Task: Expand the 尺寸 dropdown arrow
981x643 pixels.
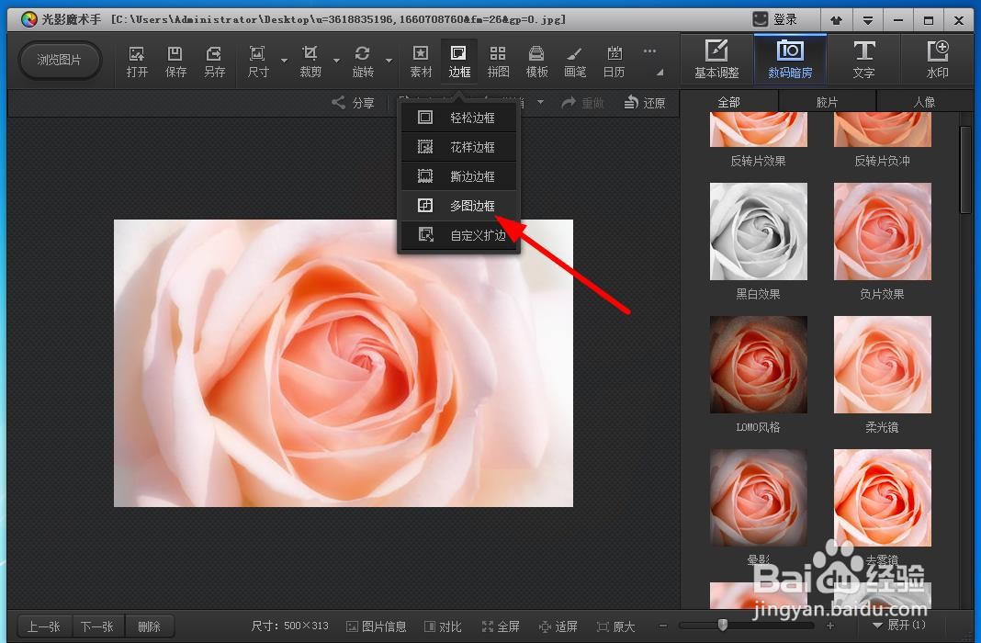Action: coord(284,61)
